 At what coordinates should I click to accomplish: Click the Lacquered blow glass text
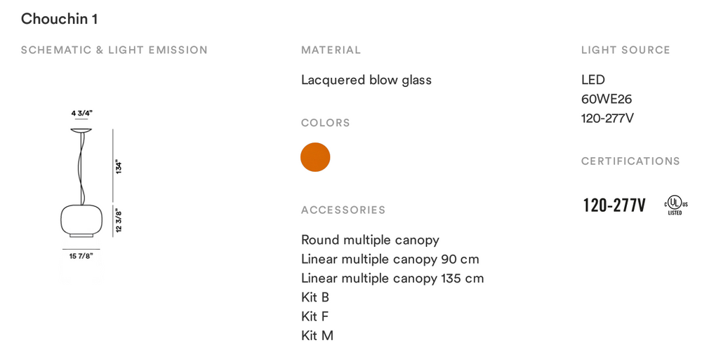(366, 80)
